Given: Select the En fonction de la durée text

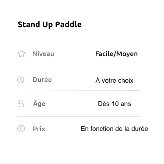Looking at the screenshot, I should point(114,129).
